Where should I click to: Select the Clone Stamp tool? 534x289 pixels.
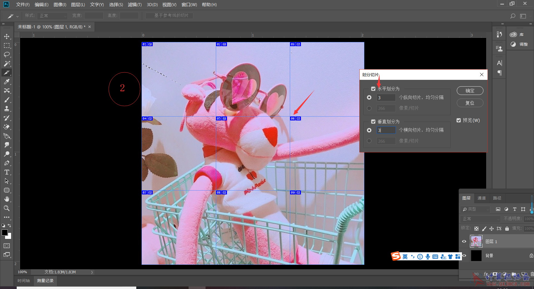[x=7, y=109]
